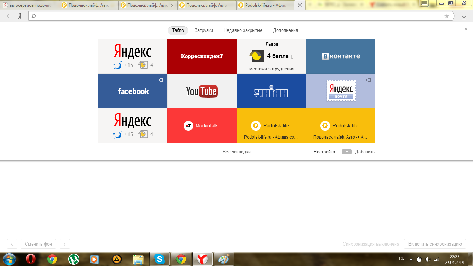
Task: Open the media player taskbar icon
Action: pos(95,259)
